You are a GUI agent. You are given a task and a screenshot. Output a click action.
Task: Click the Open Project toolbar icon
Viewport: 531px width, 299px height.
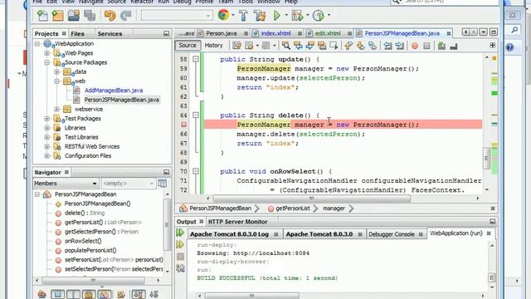pos(74,15)
